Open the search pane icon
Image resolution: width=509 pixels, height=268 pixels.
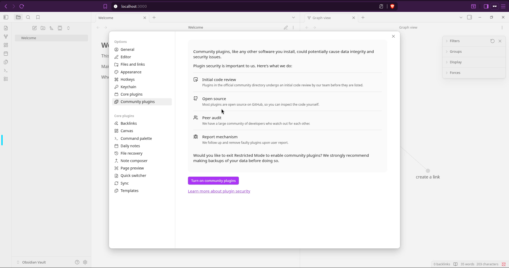pos(28,17)
